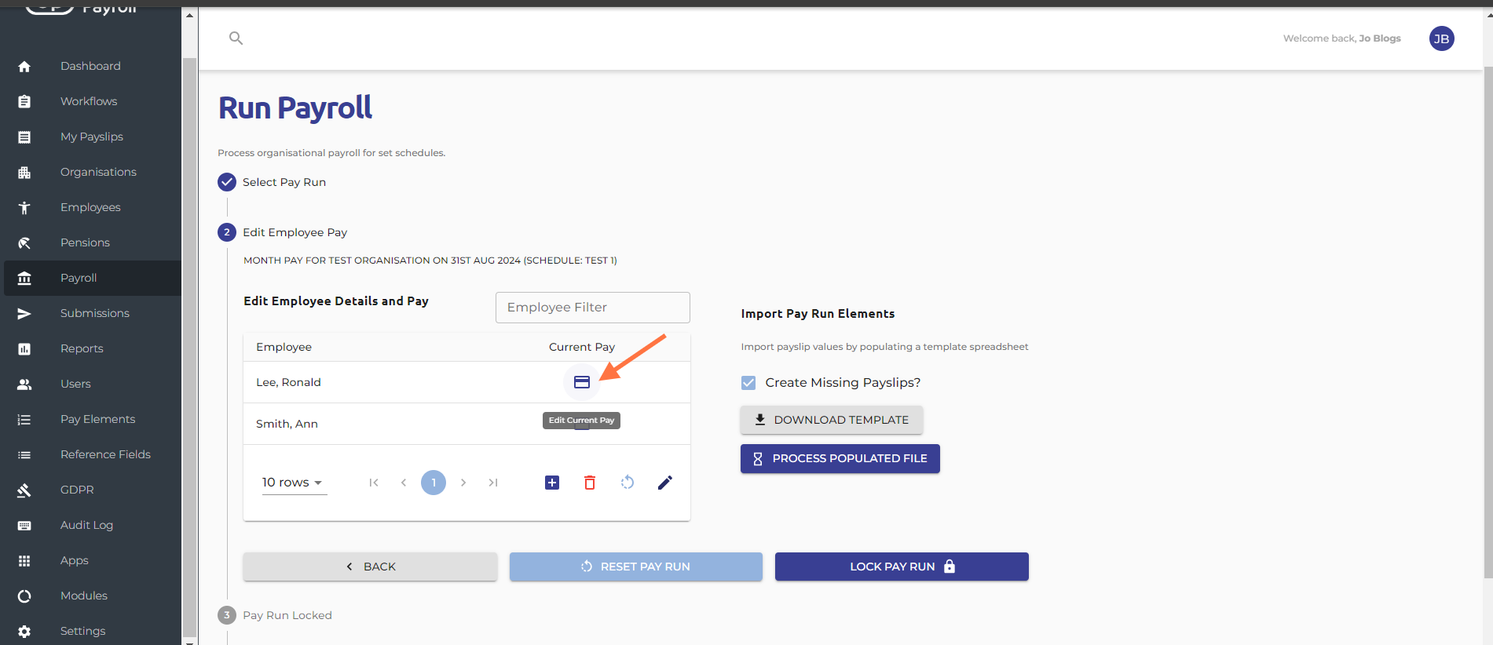The width and height of the screenshot is (1493, 645).
Task: Click the refresh icon in table footer
Action: coord(628,483)
